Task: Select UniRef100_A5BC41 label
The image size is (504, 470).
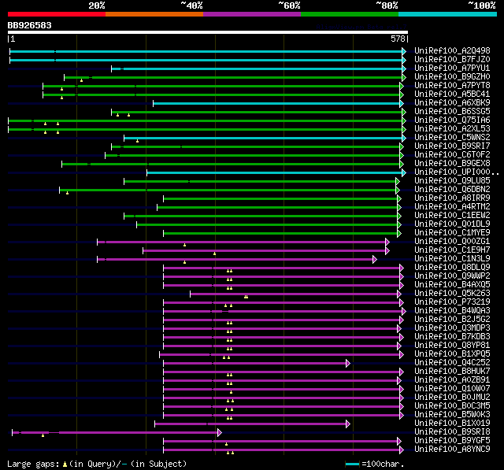Action: coord(452,94)
